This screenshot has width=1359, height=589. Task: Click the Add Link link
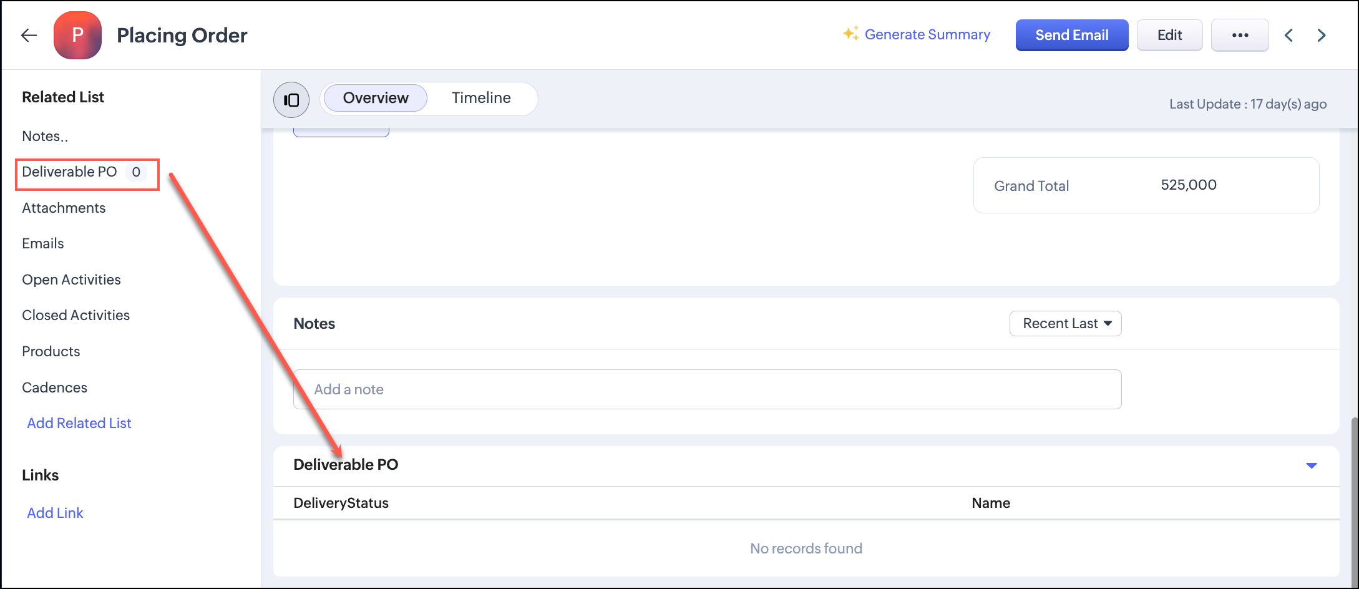[x=55, y=513]
